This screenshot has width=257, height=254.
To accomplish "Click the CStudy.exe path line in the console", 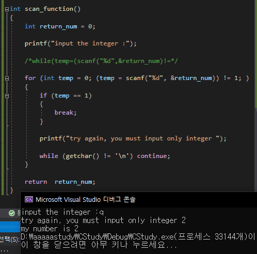I will [x=138, y=237].
